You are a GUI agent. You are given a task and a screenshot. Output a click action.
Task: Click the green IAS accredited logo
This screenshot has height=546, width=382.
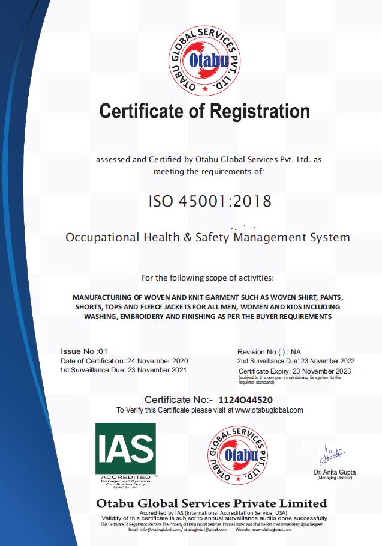pyautogui.click(x=125, y=449)
